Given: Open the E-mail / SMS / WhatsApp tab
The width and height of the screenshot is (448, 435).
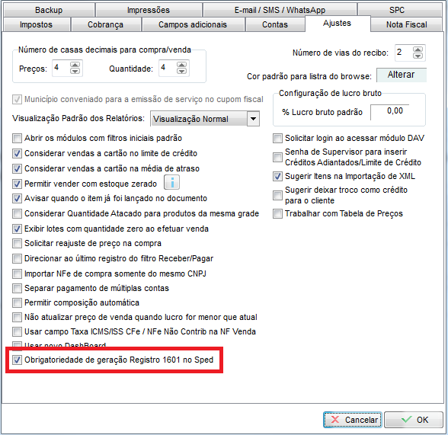Looking at the screenshot, I should click(280, 10).
